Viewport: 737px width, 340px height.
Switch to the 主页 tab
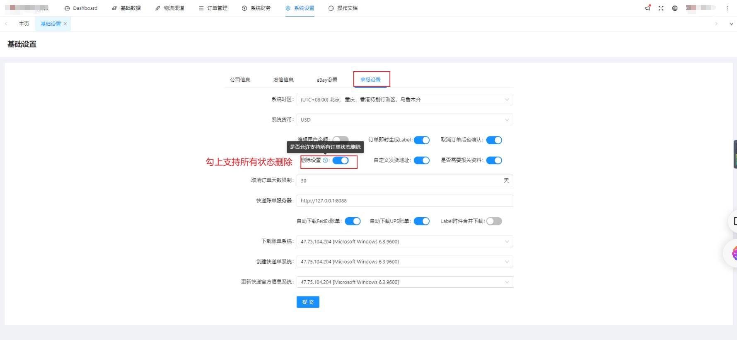24,24
